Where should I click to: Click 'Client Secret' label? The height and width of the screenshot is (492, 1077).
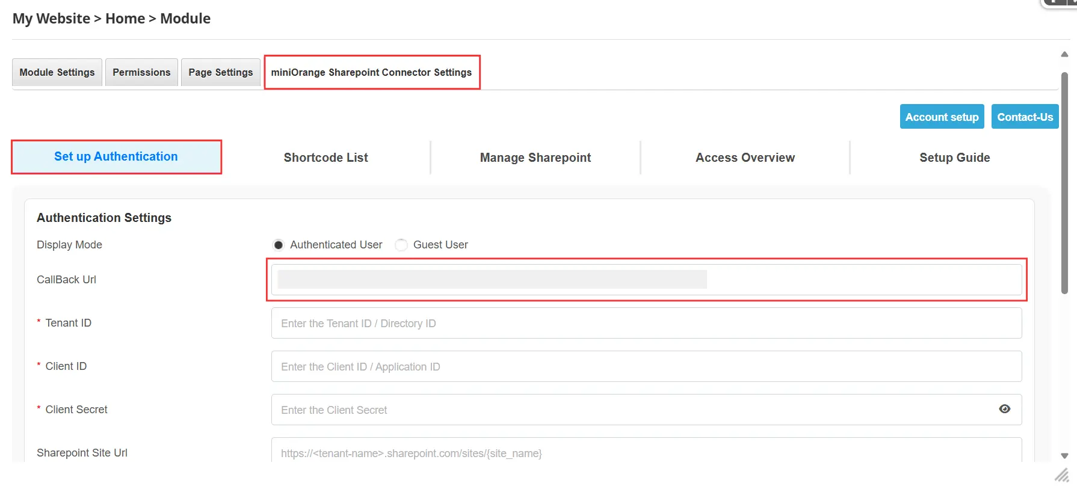click(x=76, y=410)
